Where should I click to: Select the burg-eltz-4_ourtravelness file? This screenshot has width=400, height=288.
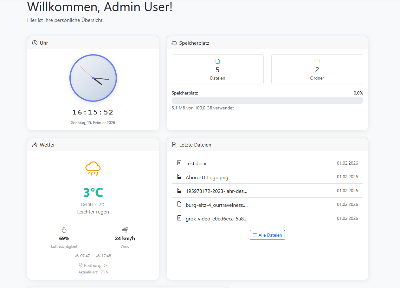click(216, 205)
